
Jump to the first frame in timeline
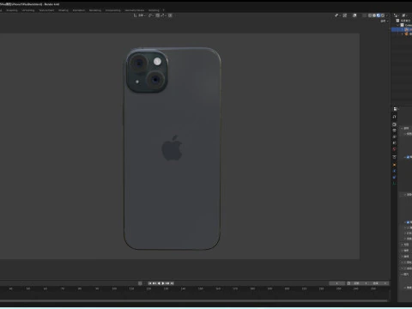click(150, 283)
